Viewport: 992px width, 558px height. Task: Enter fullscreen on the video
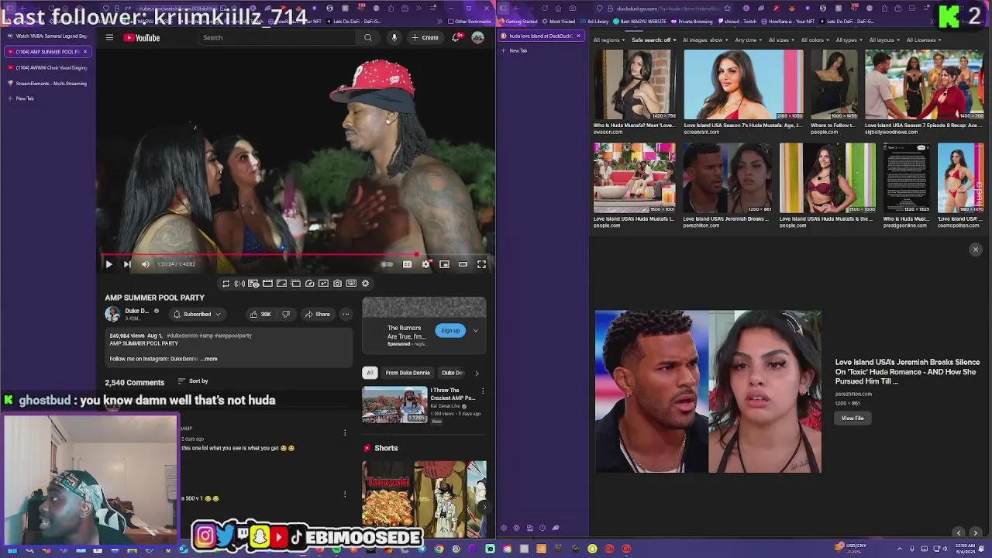click(x=481, y=264)
